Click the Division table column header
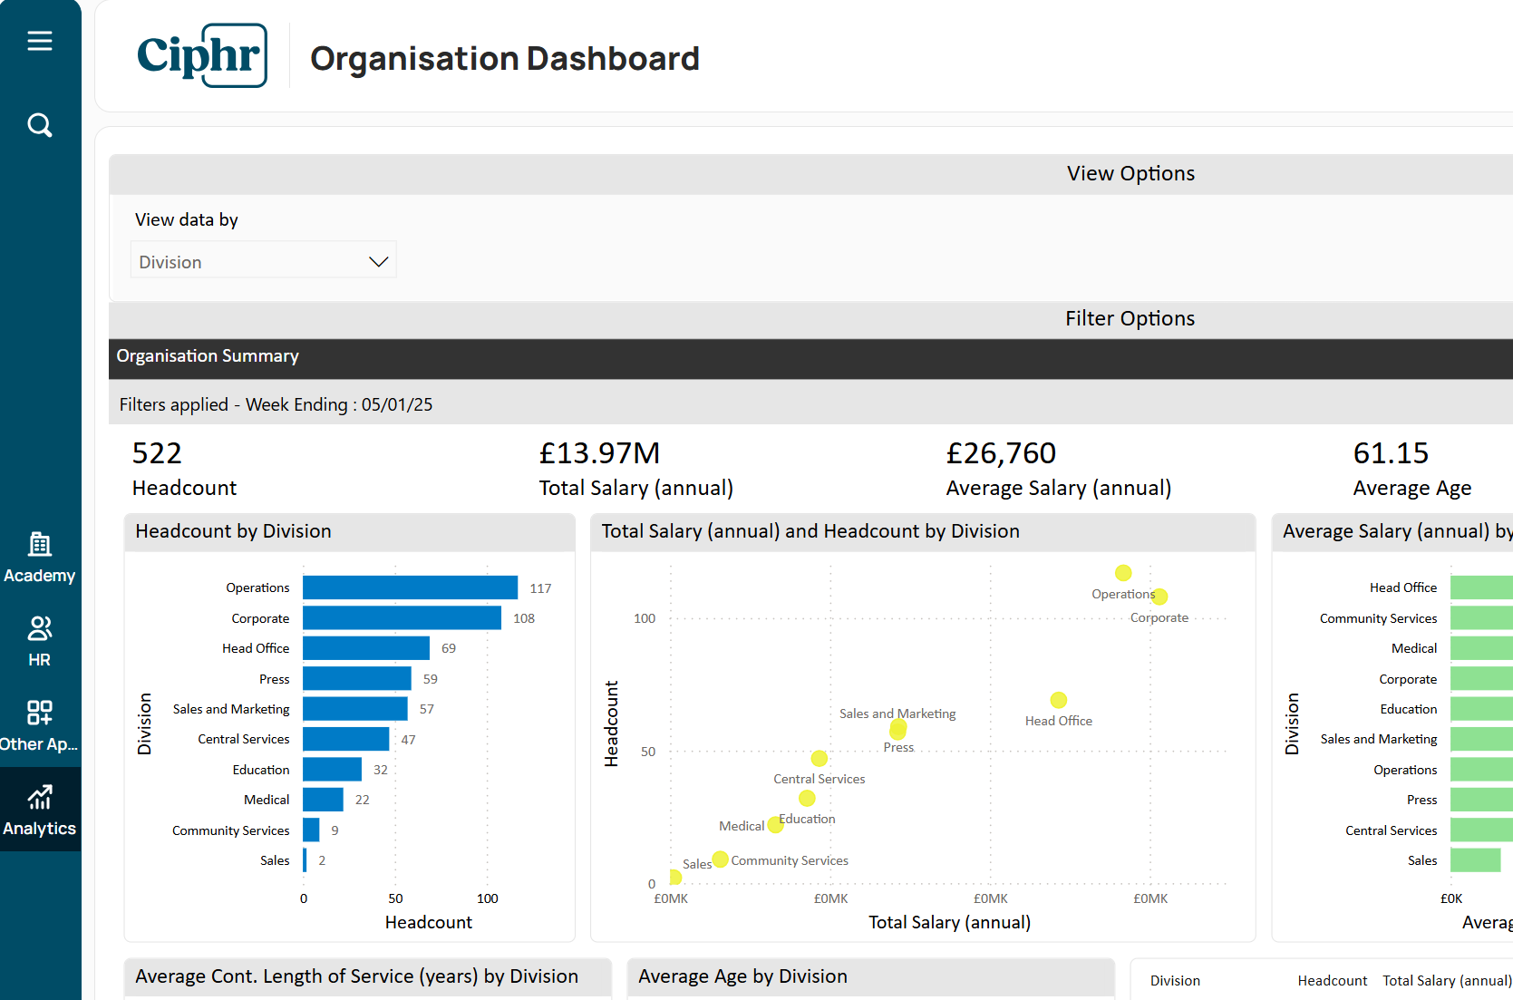 tap(1175, 981)
